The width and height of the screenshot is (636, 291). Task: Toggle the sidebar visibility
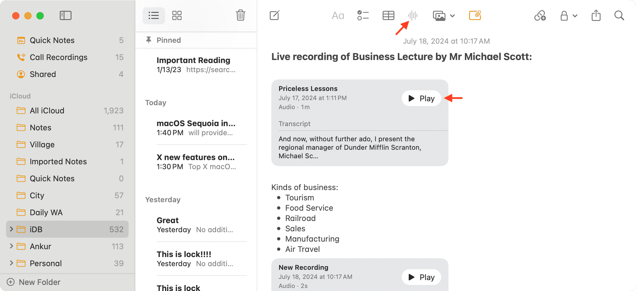click(x=66, y=15)
